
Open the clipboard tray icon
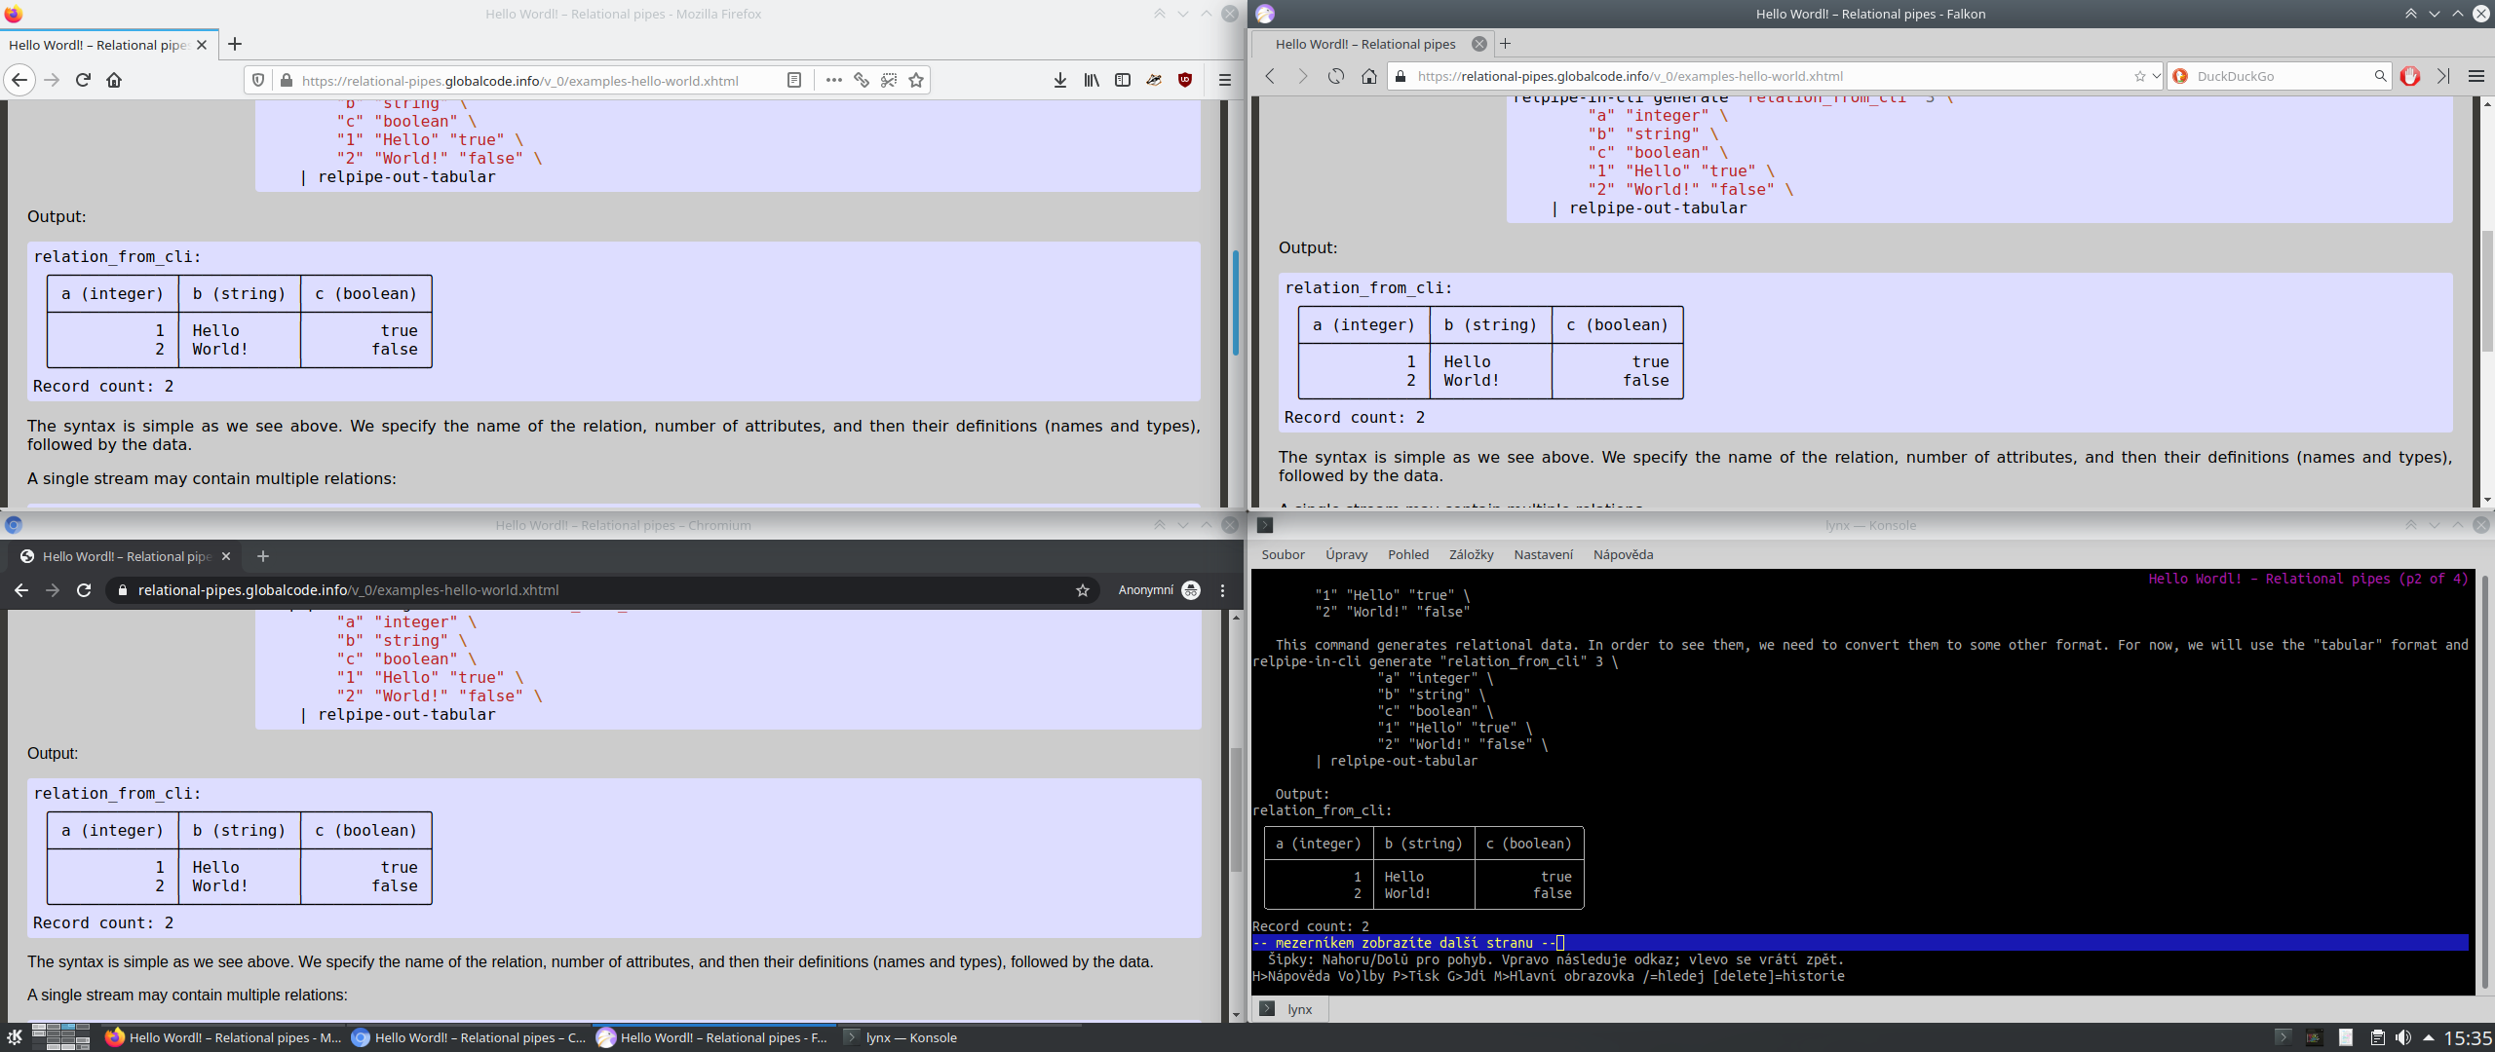coord(2377,1037)
